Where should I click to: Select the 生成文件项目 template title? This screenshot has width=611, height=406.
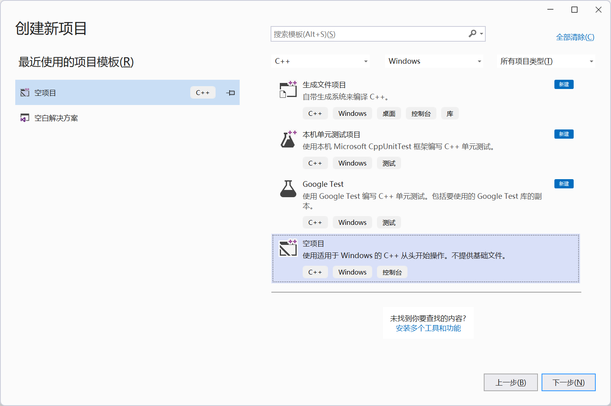click(x=324, y=85)
